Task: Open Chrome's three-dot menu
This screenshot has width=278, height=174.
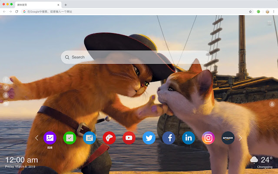Action: click(274, 12)
